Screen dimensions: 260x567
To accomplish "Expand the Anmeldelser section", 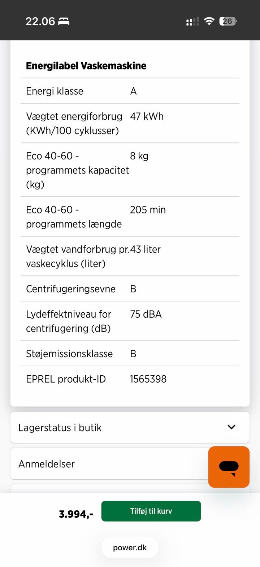I will (47, 464).
